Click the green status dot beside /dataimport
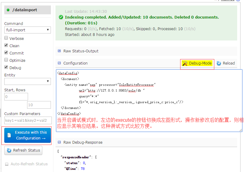 8,10
